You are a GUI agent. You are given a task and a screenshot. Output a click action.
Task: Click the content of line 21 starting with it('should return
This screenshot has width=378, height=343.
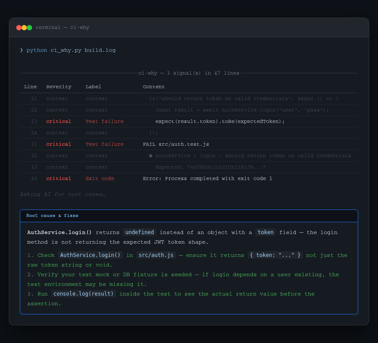coord(244,98)
